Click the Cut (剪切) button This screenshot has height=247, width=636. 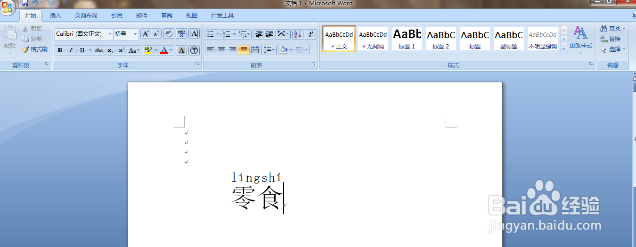32,29
